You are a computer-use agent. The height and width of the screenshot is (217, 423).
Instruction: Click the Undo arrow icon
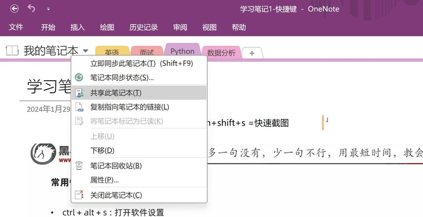click(x=31, y=9)
